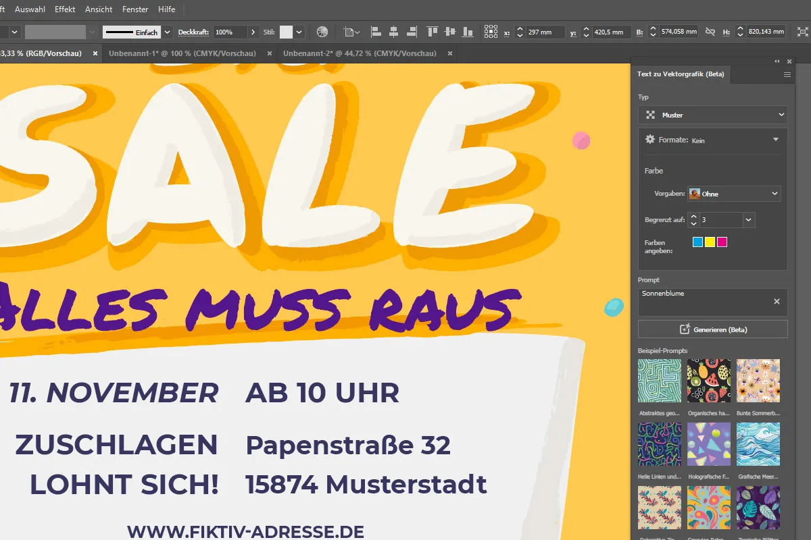
Task: Select the blue color swatch under Farben angeben
Action: pyautogui.click(x=697, y=242)
